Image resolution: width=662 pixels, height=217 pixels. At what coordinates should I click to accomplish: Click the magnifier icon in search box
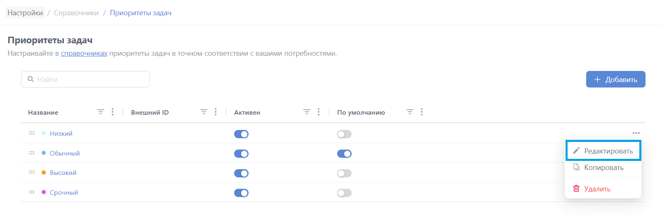[x=31, y=79]
